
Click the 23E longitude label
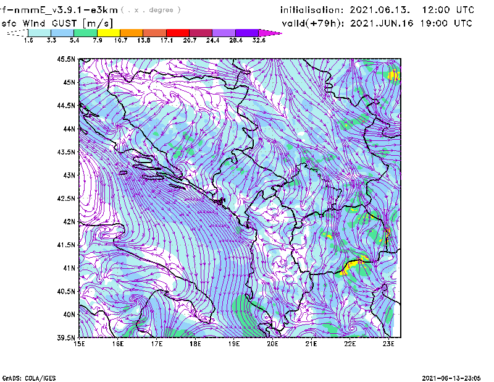[388, 344]
